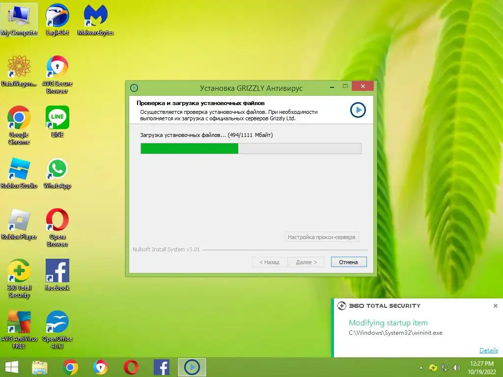Launch AVG AntiVirus FREE shortcut
Viewport: 503px width, 377px height.
19,329
